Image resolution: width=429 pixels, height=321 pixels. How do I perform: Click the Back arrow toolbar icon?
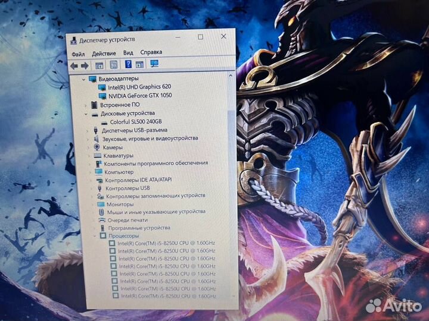[74, 66]
